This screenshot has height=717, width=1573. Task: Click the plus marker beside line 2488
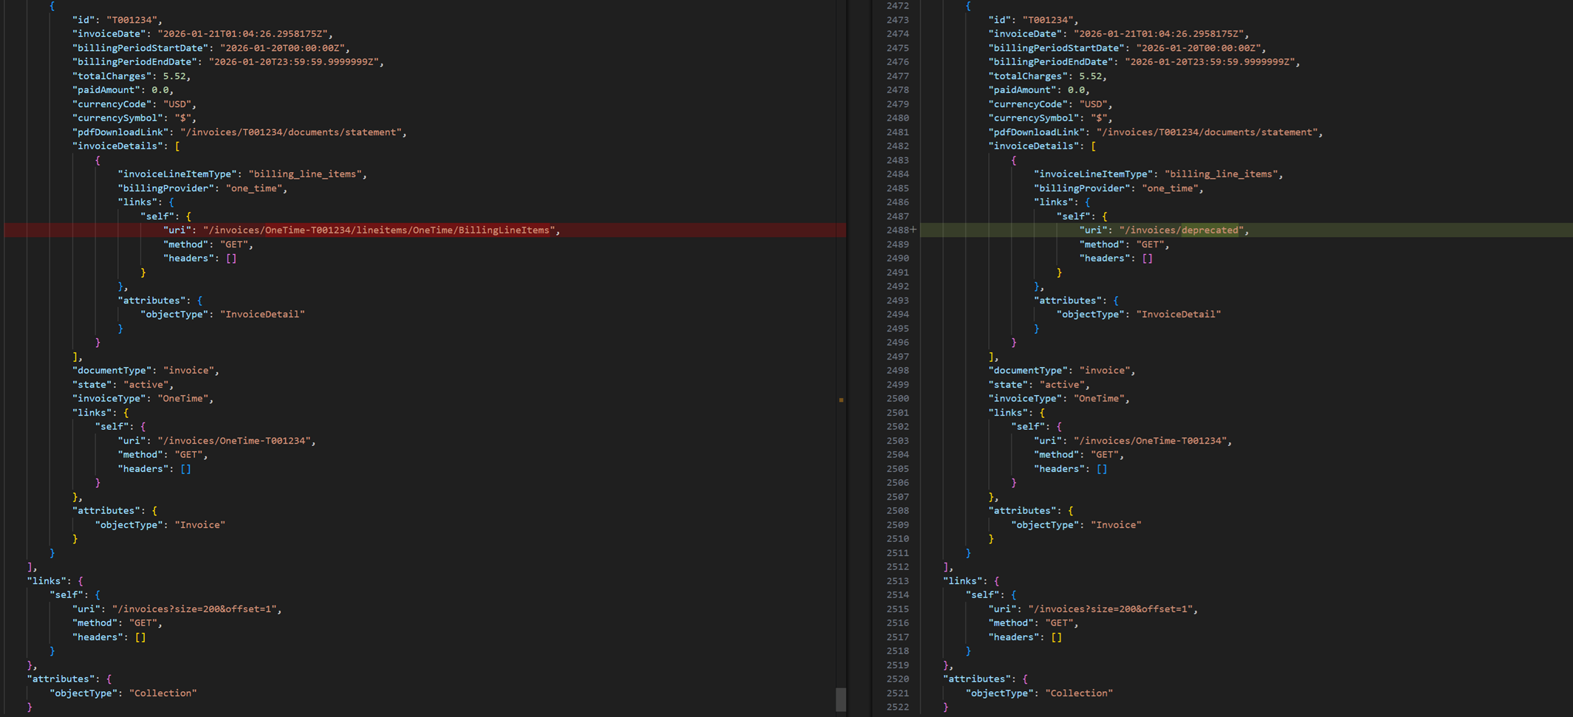tap(914, 230)
